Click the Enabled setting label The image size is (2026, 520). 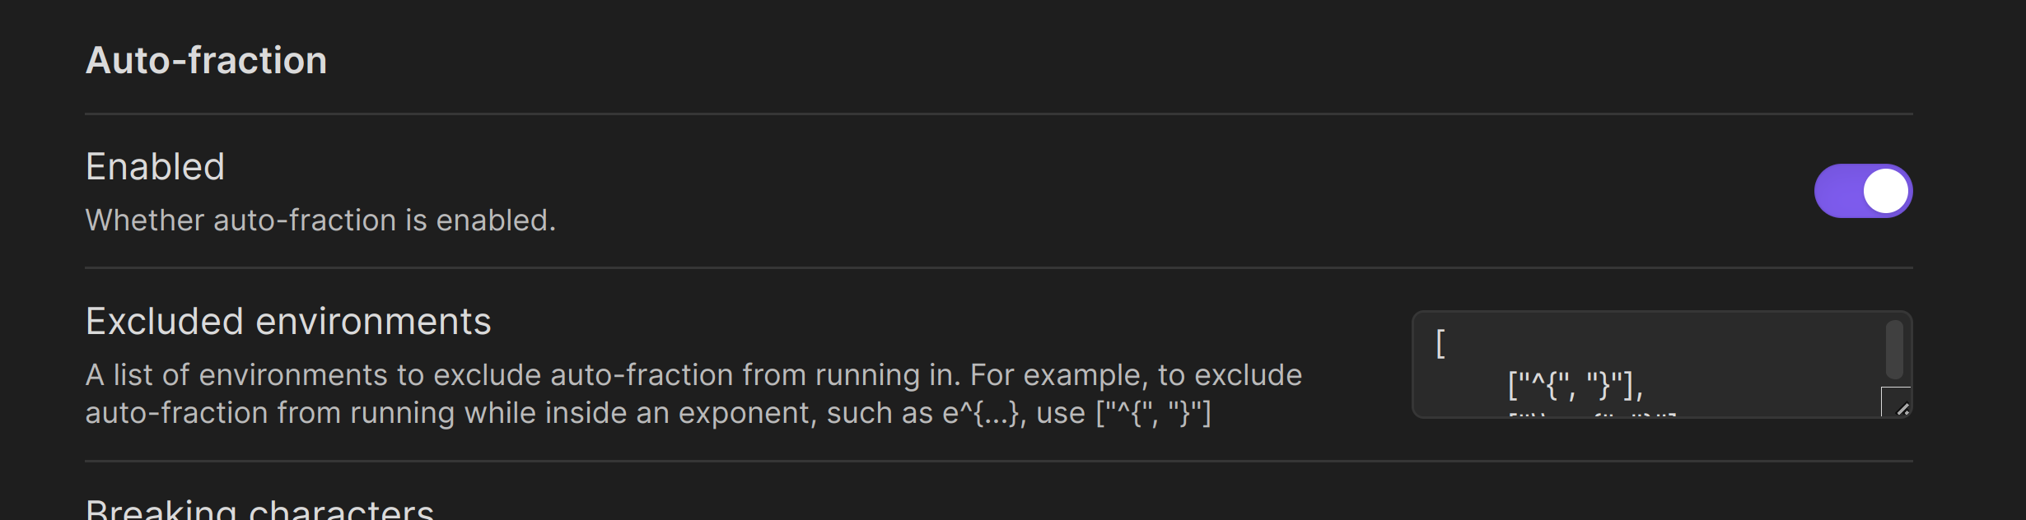(156, 166)
